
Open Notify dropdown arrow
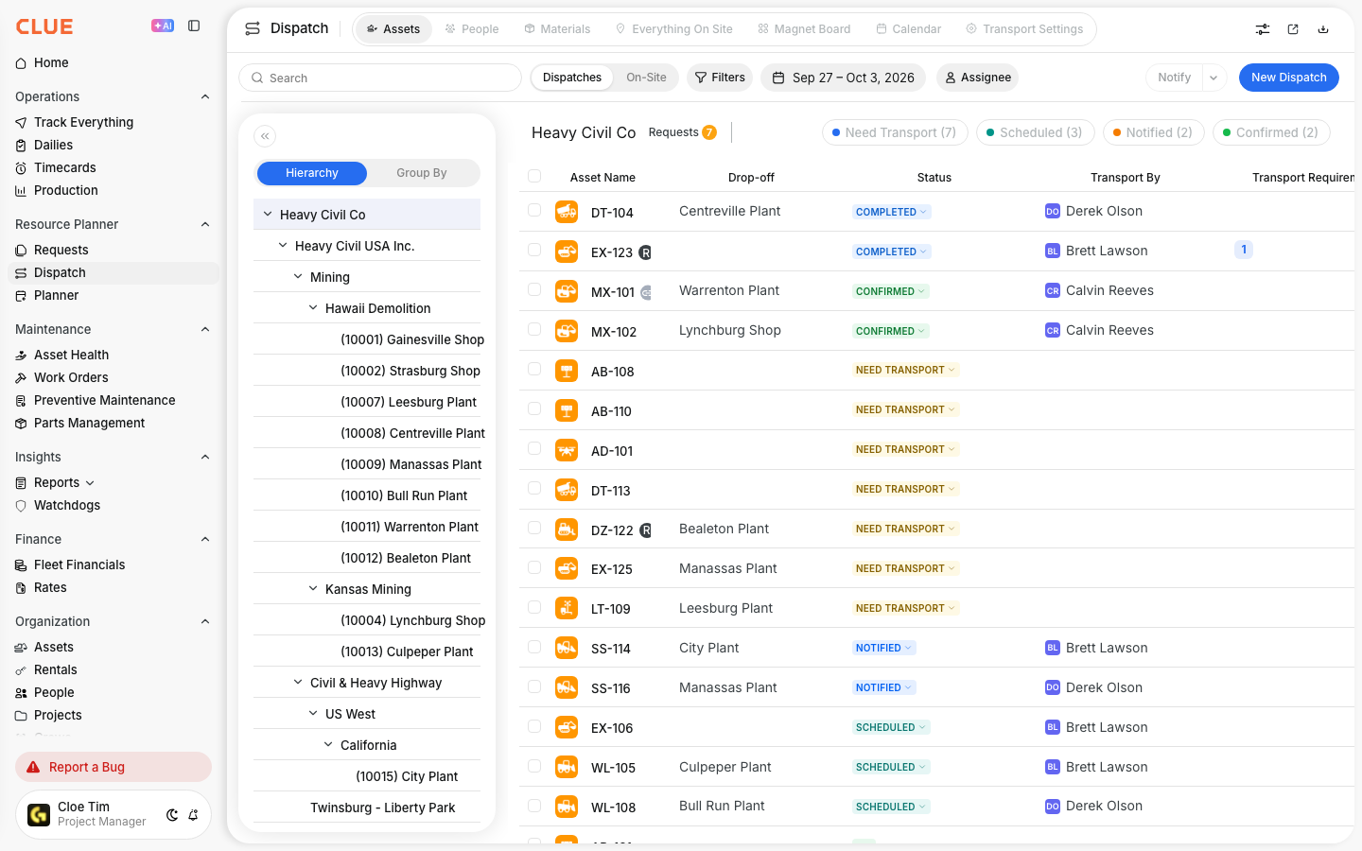[x=1214, y=78]
